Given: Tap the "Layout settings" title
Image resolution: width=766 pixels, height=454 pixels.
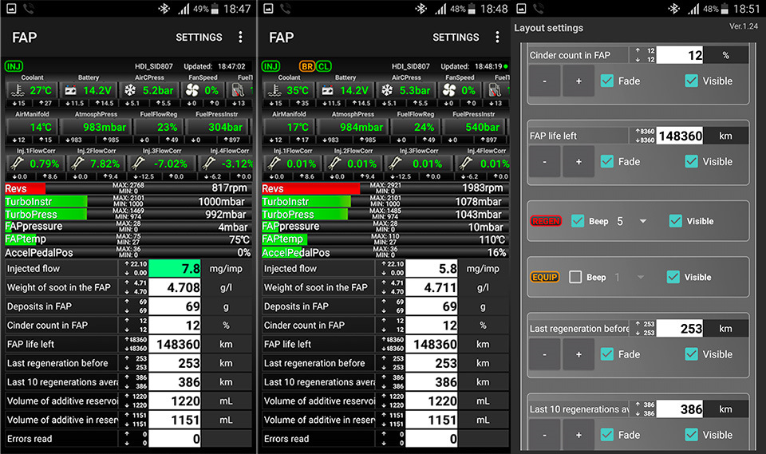Looking at the screenshot, I should click(x=549, y=28).
